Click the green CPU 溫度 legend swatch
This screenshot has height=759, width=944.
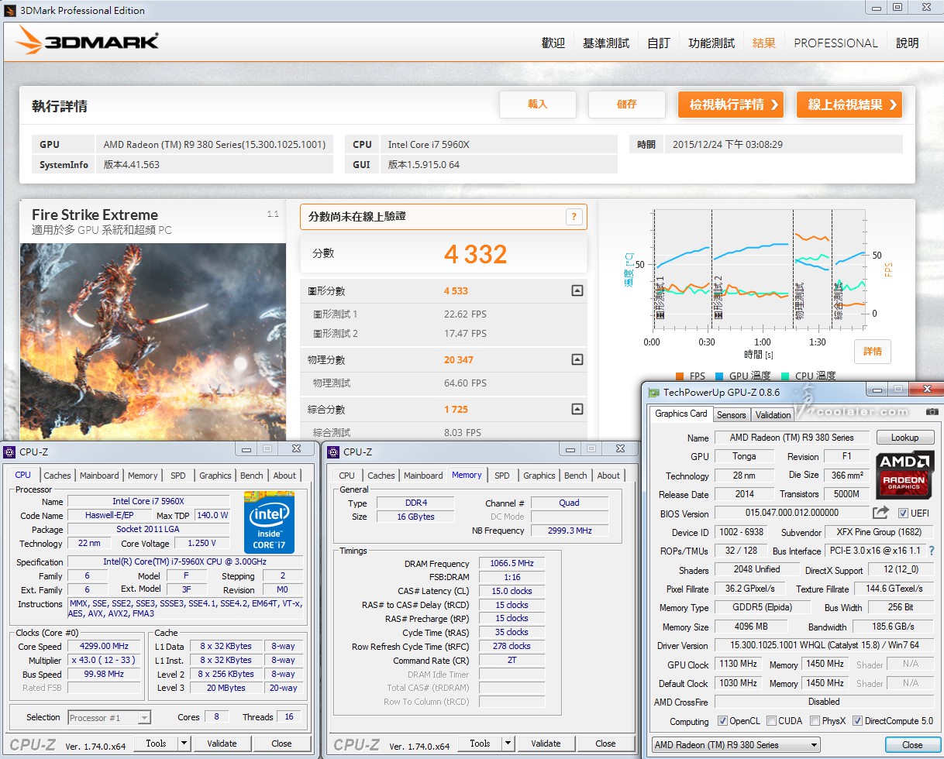(785, 376)
